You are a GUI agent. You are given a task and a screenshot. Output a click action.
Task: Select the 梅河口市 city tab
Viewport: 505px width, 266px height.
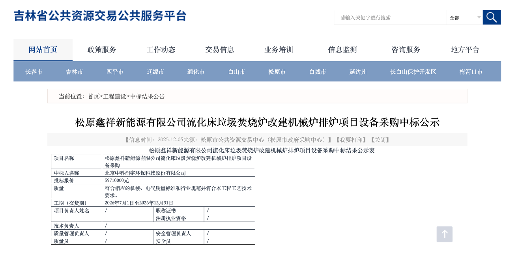[471, 71]
